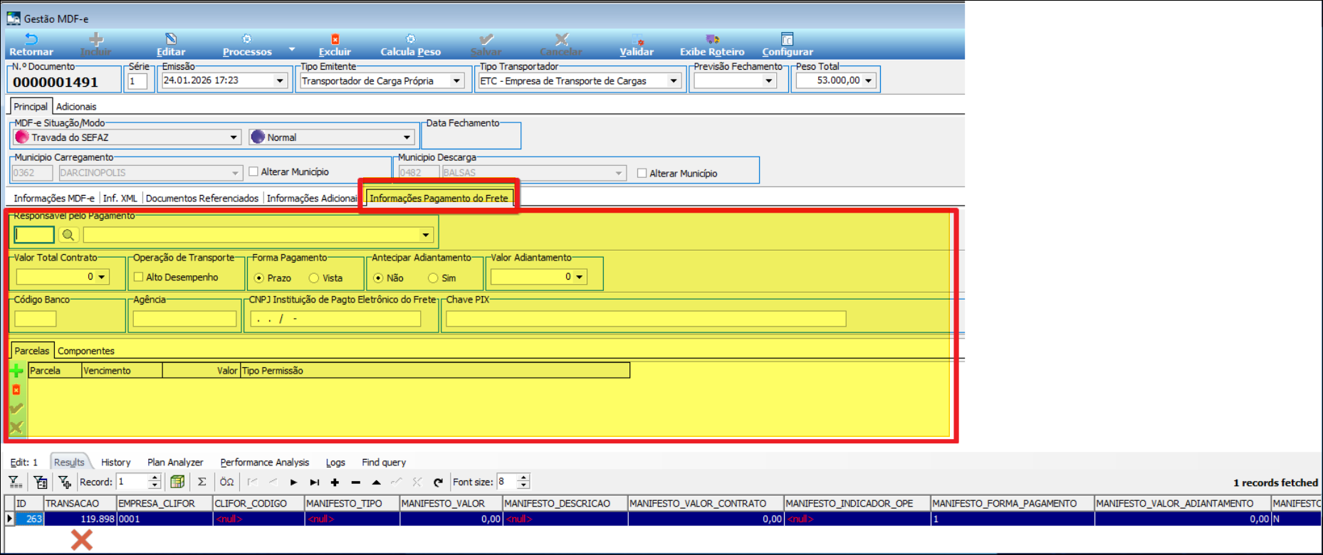This screenshot has height=555, width=1323.
Task: Expand the Tipo Transportador dropdown
Action: pyautogui.click(x=673, y=81)
